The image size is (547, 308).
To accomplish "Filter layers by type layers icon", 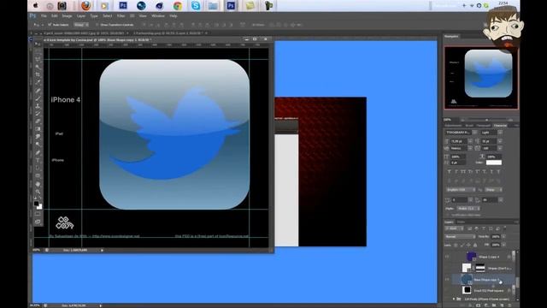I will click(x=484, y=228).
